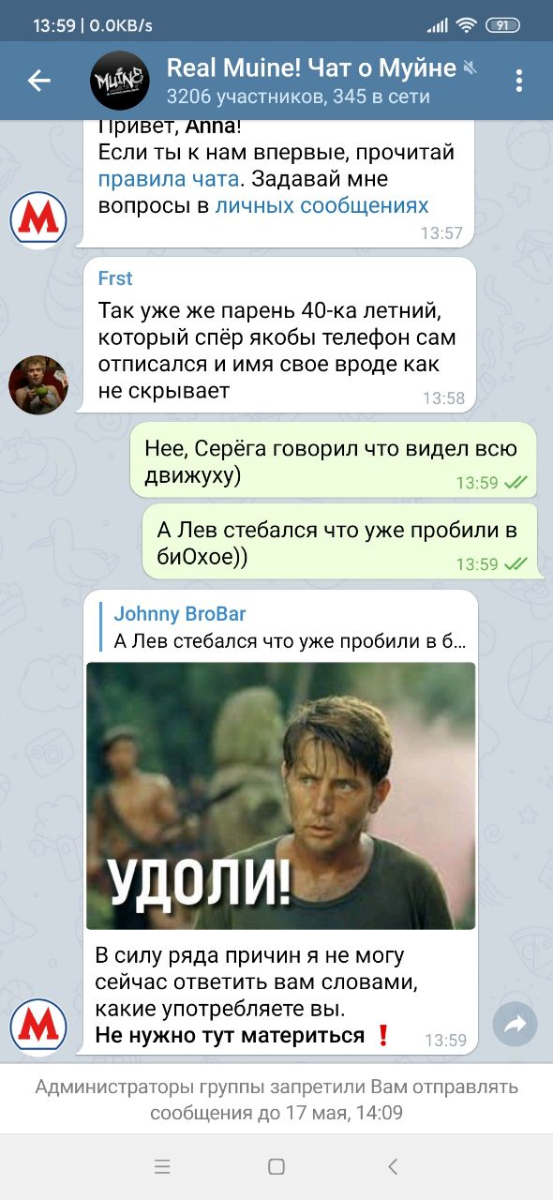Tap the share arrow beside the meme message
553x1200 pixels.
coord(515,1025)
